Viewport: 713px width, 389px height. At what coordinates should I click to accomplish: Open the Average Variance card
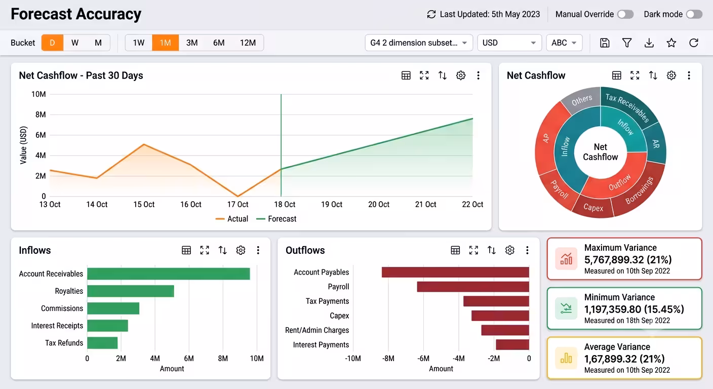[x=624, y=358]
